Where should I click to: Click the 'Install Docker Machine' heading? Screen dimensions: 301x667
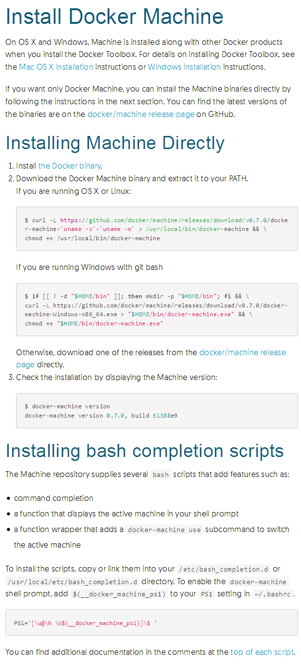click(x=114, y=17)
